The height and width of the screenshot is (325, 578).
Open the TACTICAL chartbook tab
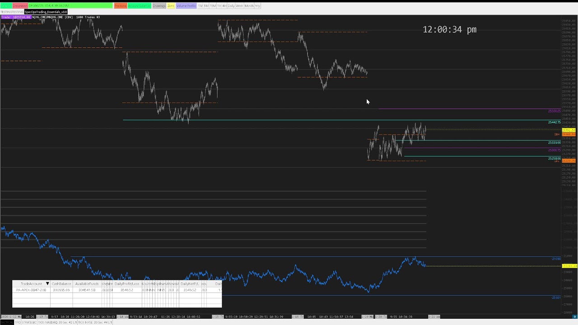coord(7,322)
